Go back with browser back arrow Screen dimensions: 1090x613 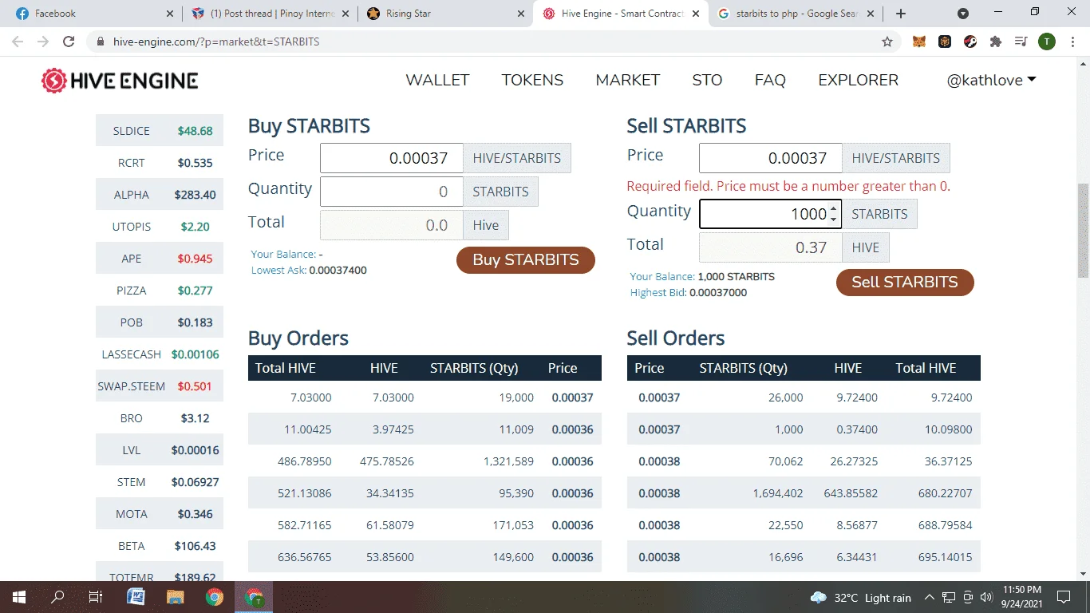coord(18,42)
